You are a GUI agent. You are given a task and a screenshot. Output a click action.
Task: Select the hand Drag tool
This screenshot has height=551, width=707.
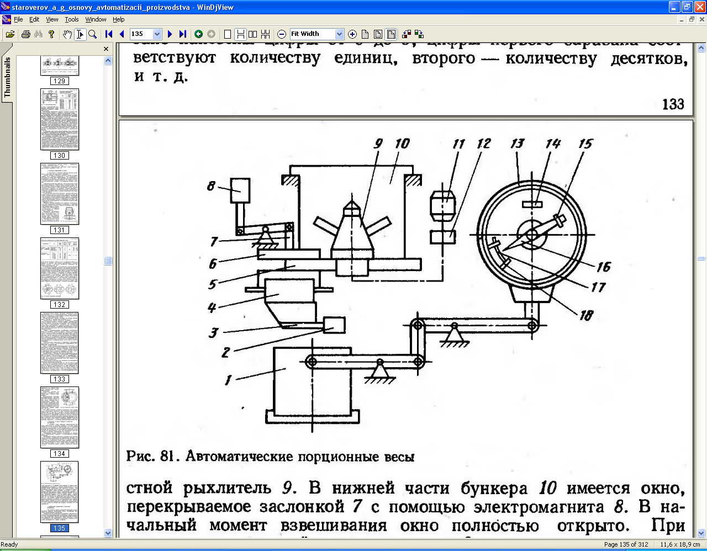click(67, 34)
